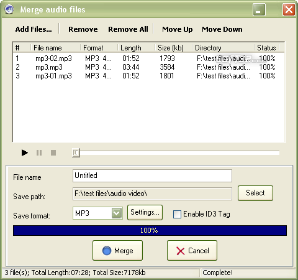Viewport: 298px width, 280px height.
Task: Click the app icon in the title bar
Action: [x=9, y=9]
